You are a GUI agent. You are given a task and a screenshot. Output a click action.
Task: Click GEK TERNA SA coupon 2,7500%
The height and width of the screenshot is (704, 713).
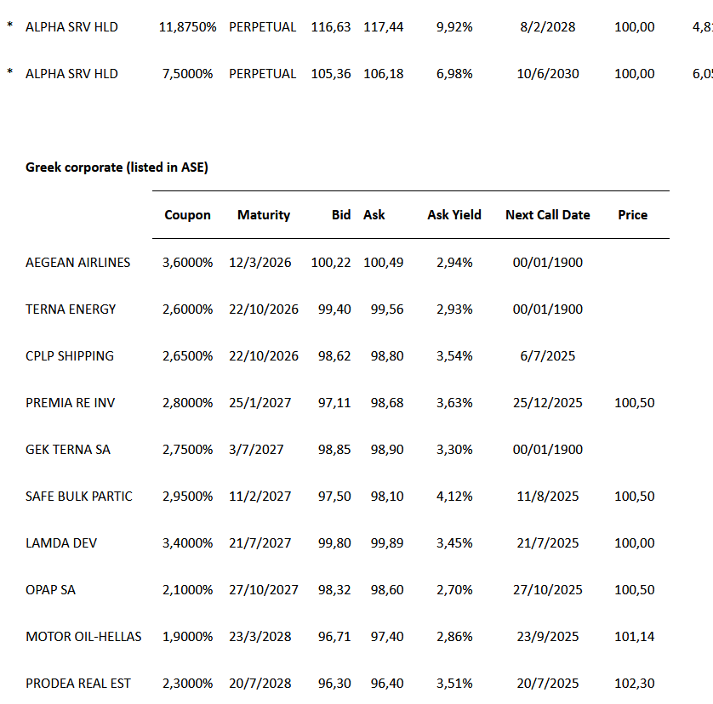[187, 450]
